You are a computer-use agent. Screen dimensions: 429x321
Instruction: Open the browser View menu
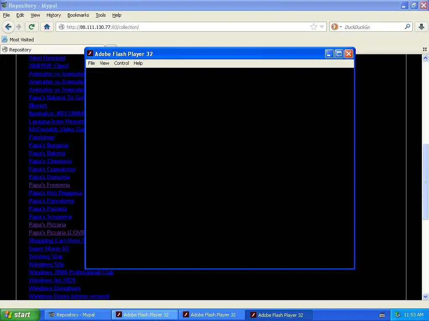[35, 15]
